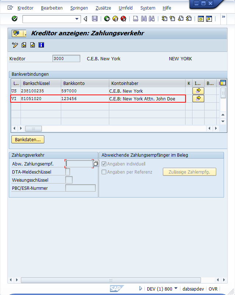Click the yellow Exit arrow icon
Screen dimensions: 235x295
[x=115, y=19]
